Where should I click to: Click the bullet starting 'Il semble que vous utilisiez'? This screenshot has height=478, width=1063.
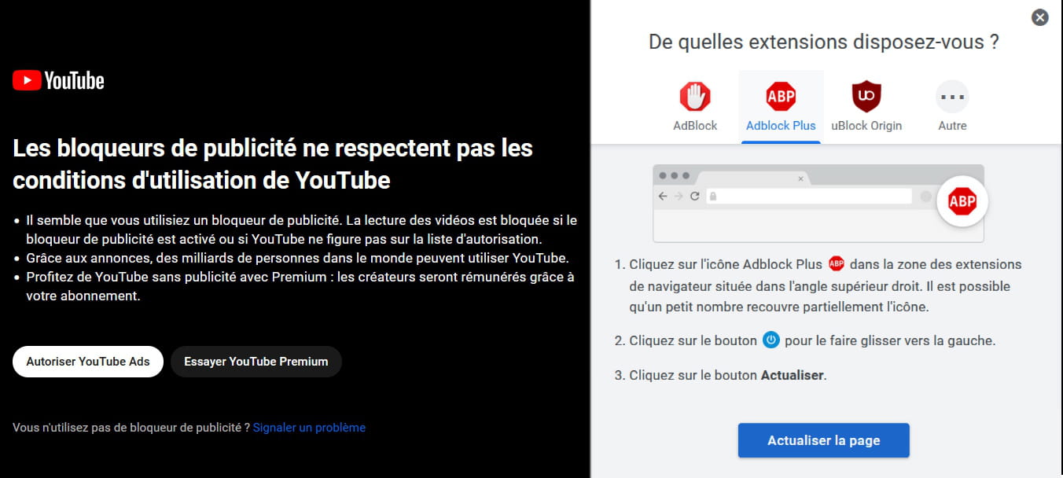click(301, 229)
